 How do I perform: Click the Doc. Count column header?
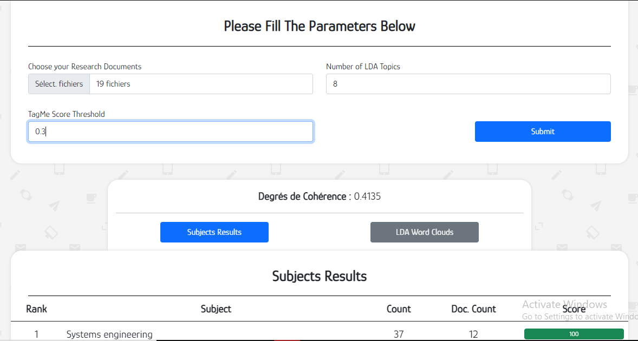[473, 309]
